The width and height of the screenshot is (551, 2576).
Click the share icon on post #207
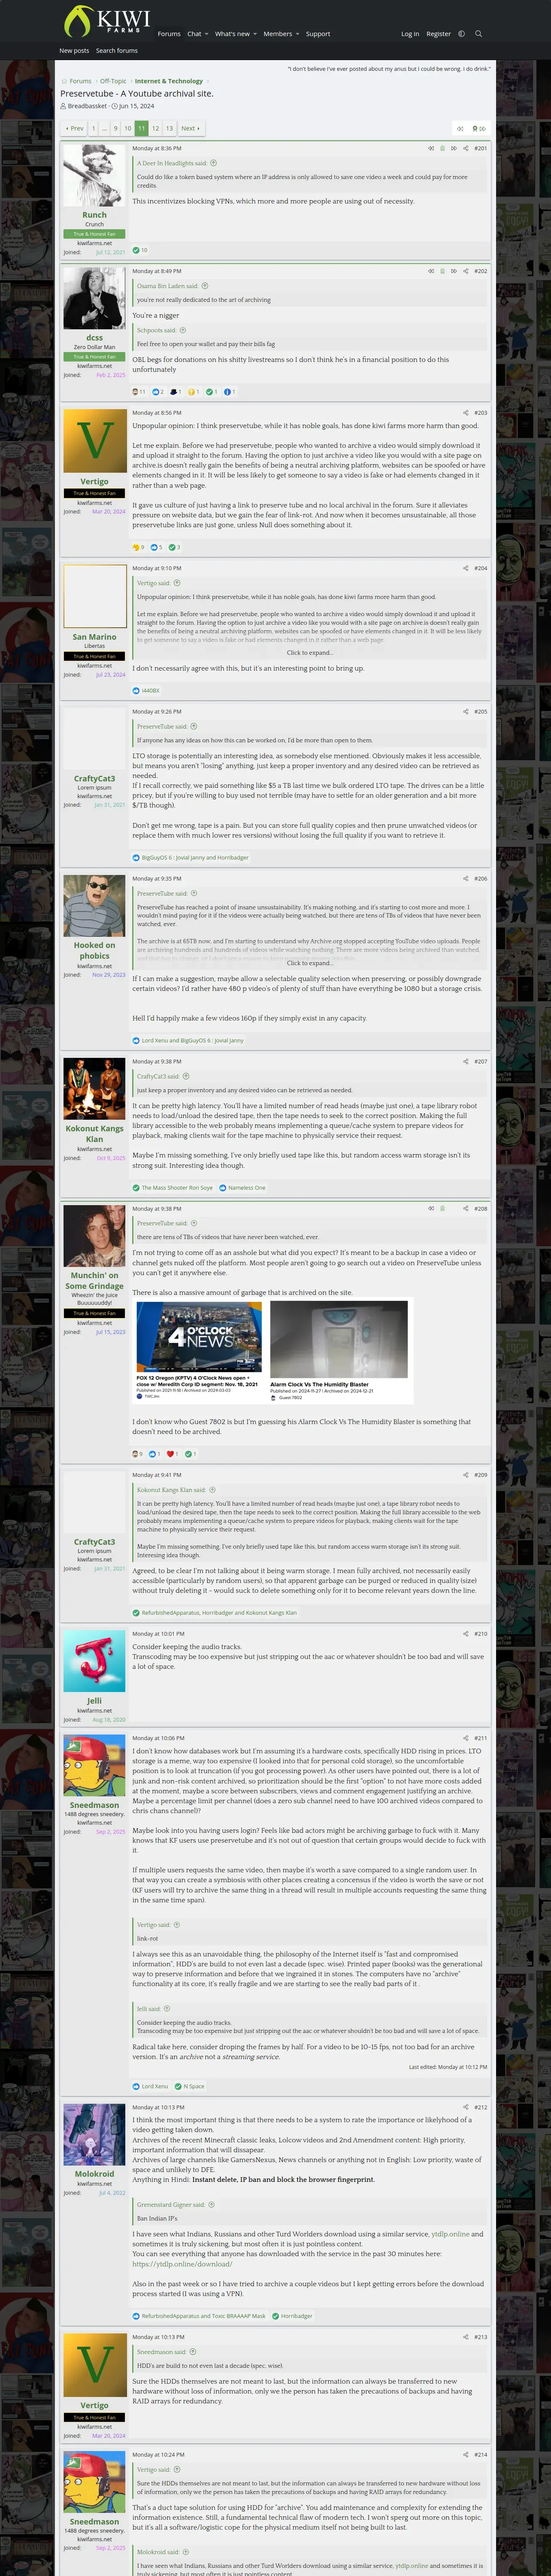(465, 1062)
